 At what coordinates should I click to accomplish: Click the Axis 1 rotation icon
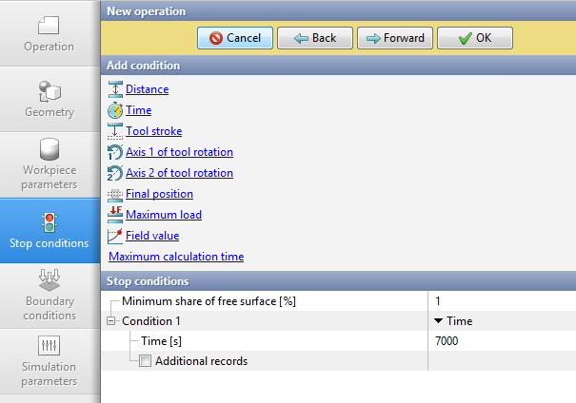click(115, 152)
